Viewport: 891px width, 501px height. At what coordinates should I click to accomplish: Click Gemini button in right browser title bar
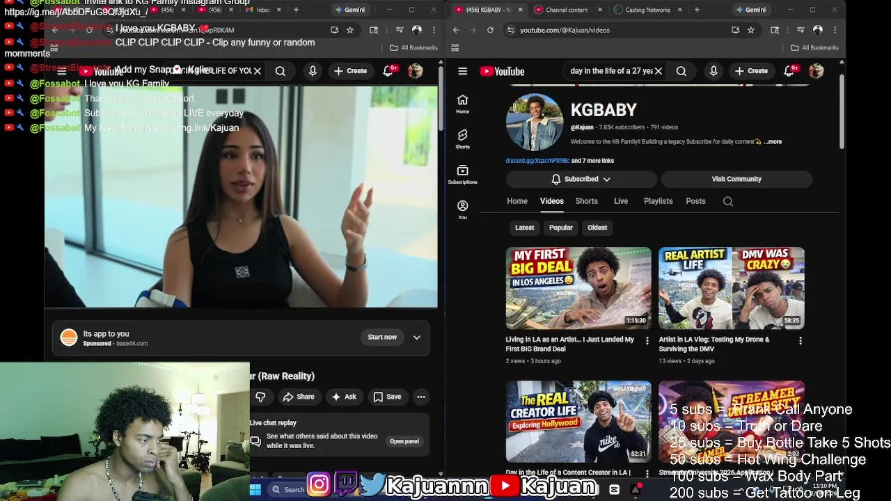click(750, 10)
